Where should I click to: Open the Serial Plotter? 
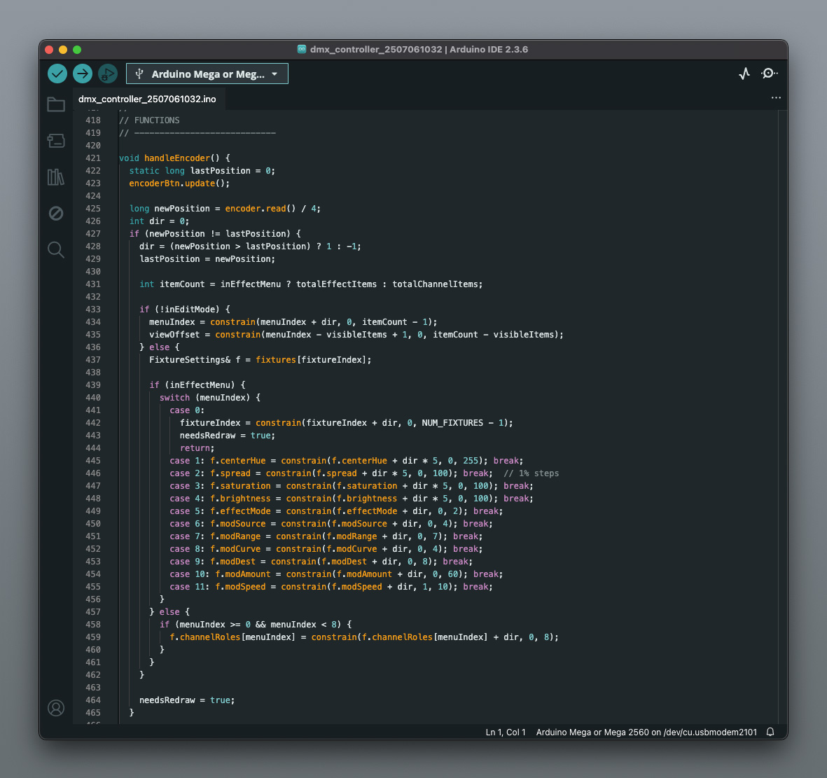pos(744,74)
